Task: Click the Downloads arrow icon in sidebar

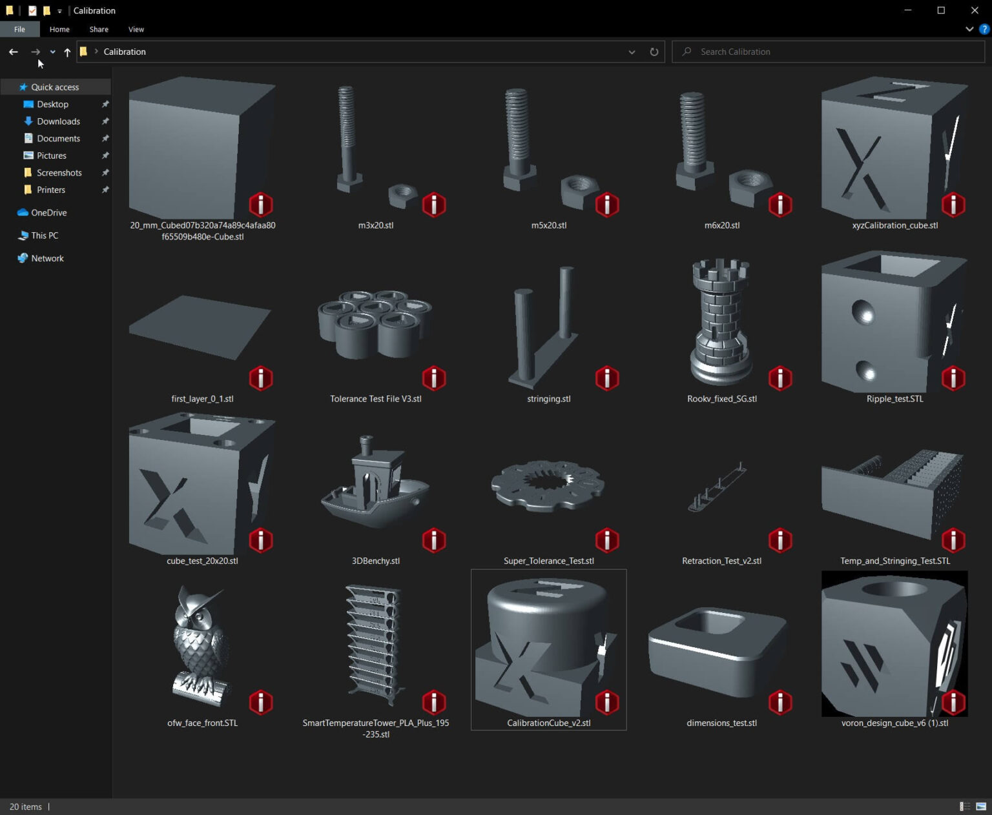Action: click(28, 121)
